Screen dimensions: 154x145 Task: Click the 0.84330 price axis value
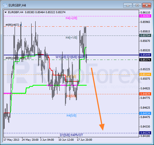click(x=145, y=127)
